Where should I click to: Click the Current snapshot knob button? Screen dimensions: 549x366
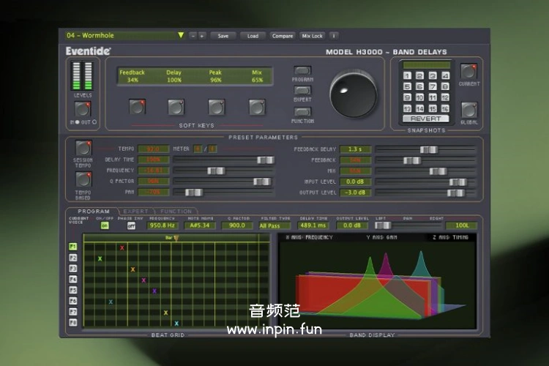468,71
